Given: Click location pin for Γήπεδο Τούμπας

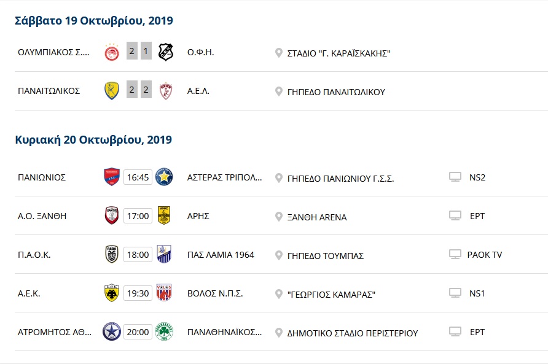Looking at the screenshot, I should (x=278, y=255).
